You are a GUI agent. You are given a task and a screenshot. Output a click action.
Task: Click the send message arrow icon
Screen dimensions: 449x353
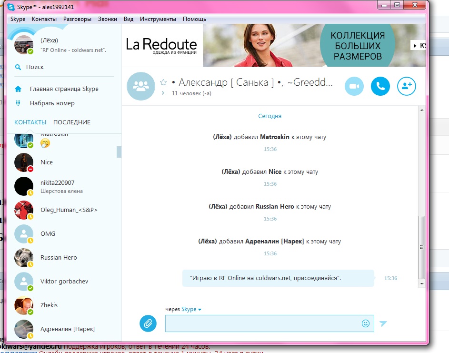[x=383, y=323]
